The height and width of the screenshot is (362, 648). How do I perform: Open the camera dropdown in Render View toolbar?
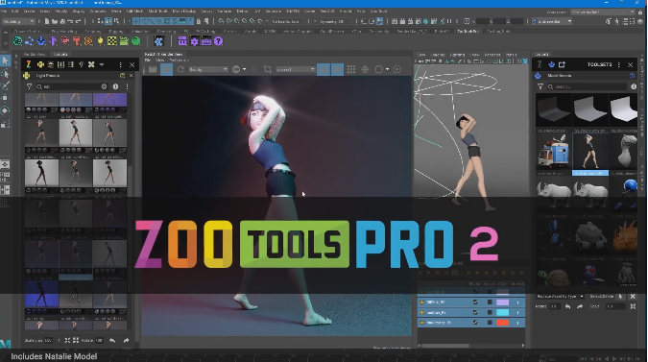pos(295,69)
